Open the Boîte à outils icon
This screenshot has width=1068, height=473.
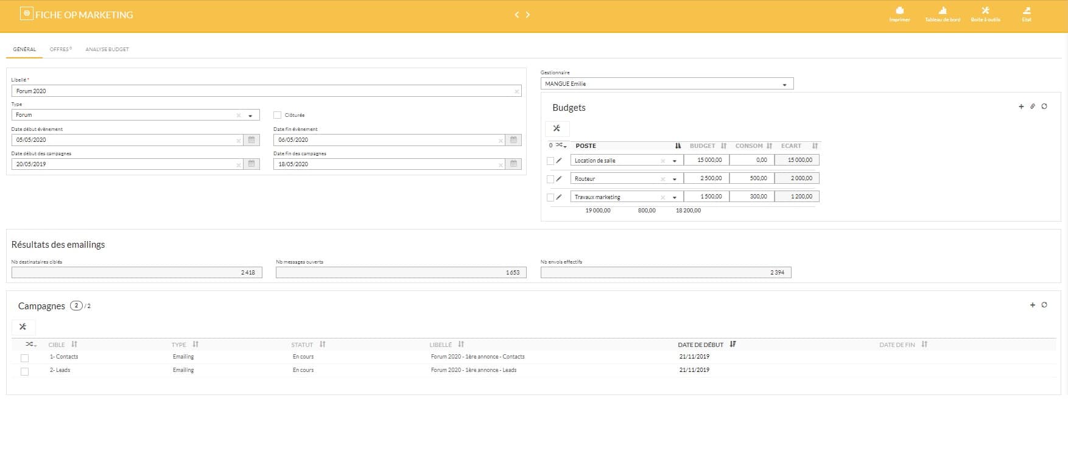point(985,11)
